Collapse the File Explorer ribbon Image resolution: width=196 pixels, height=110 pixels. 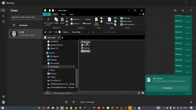pos(140,14)
